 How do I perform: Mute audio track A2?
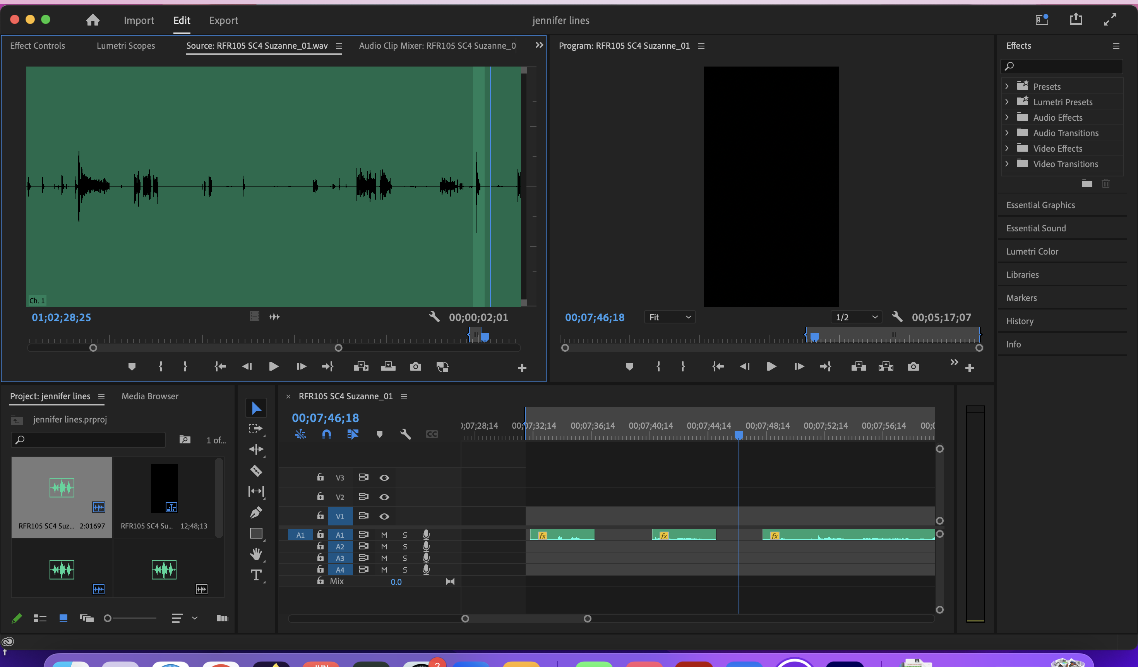coord(384,547)
